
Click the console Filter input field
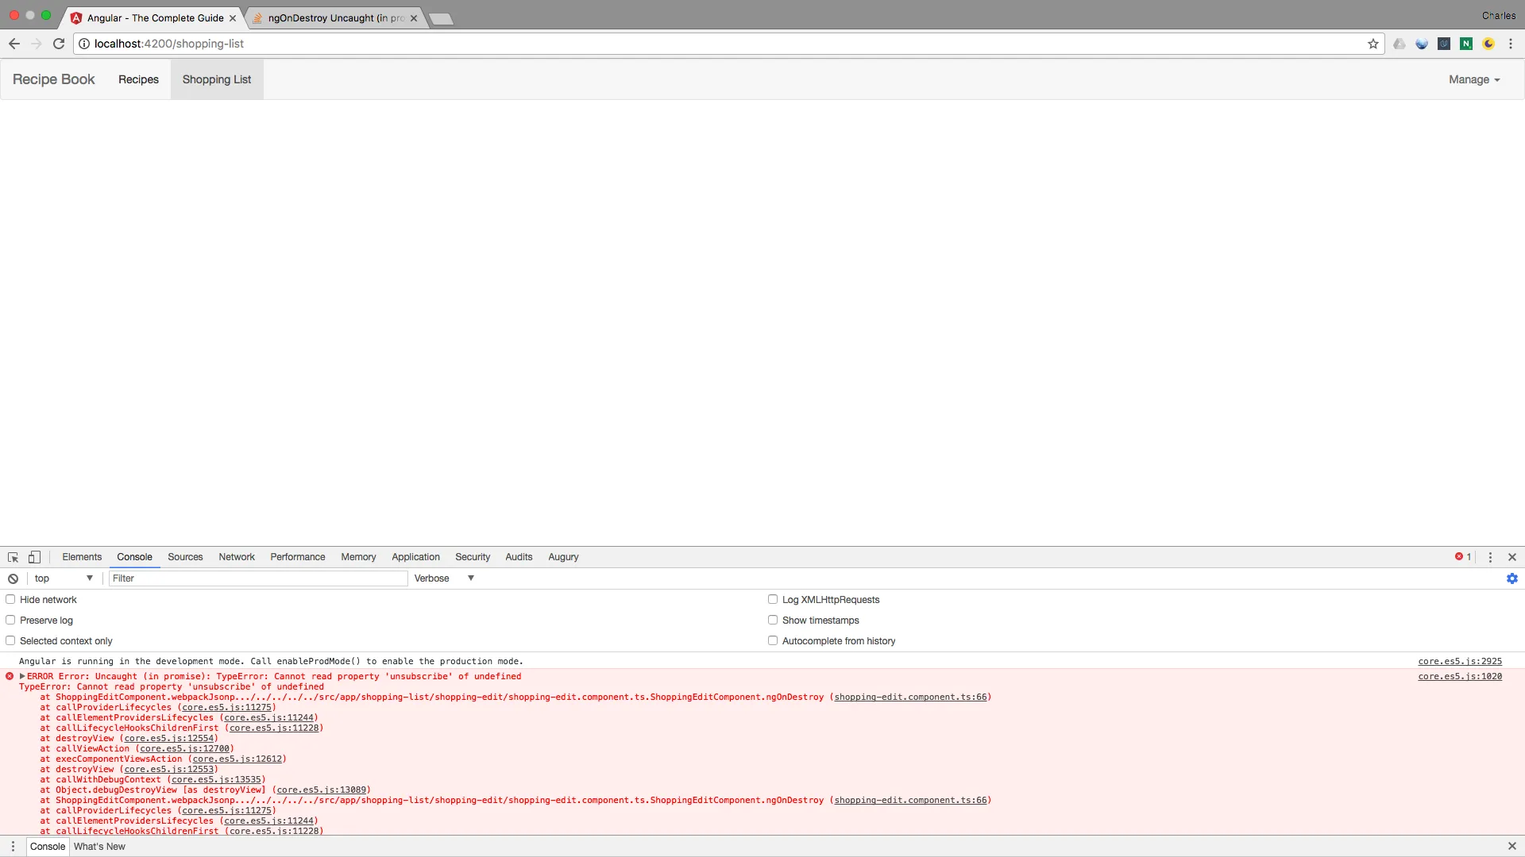(x=257, y=578)
